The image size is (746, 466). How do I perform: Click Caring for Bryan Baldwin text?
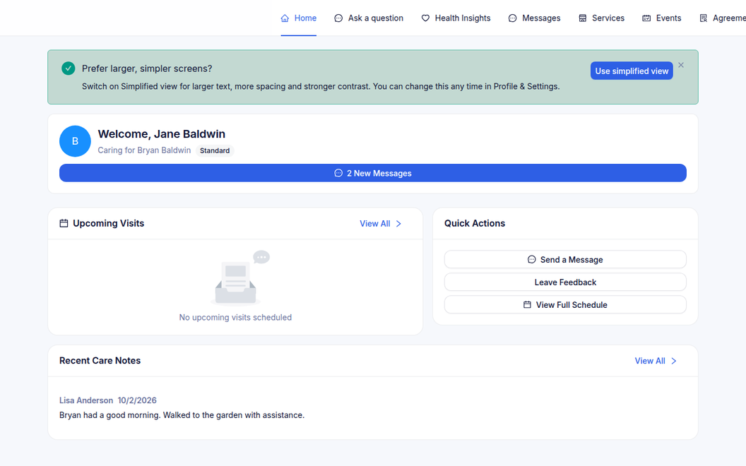[144, 150]
